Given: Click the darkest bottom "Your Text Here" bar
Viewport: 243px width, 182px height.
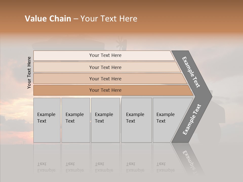Looking at the screenshot, I should (105, 90).
